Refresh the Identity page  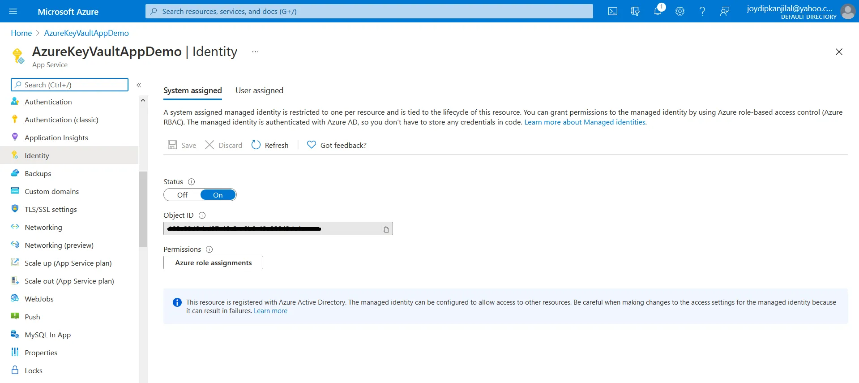[x=270, y=145]
